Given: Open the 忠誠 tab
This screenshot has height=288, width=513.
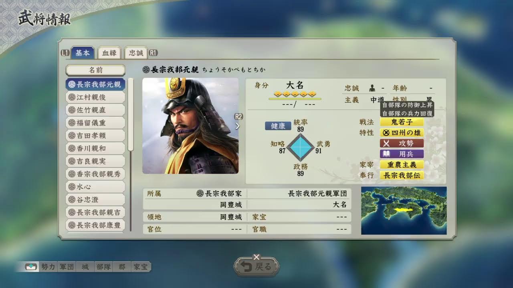Looking at the screenshot, I should click(135, 53).
